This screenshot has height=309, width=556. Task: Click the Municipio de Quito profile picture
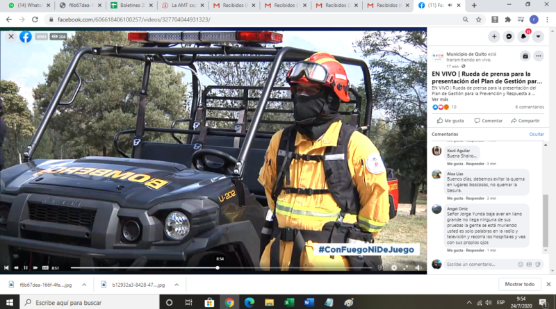coord(438,56)
